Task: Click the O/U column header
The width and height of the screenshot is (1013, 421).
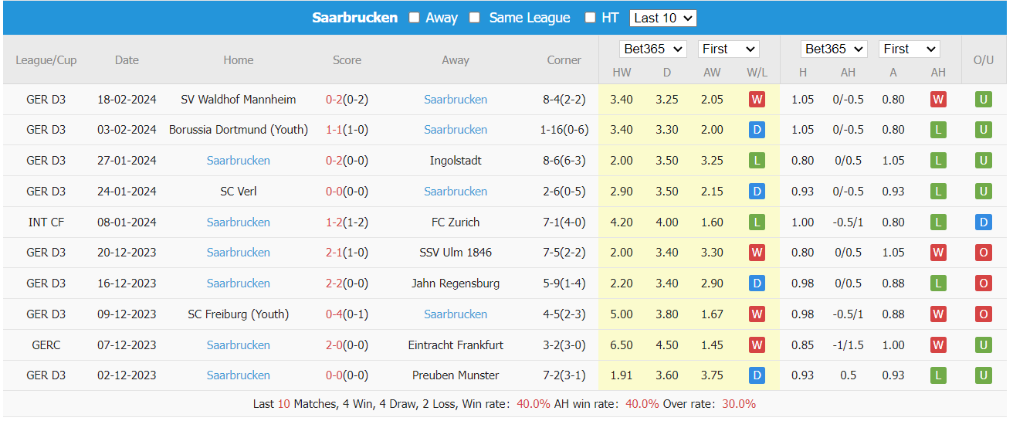Action: [x=983, y=59]
